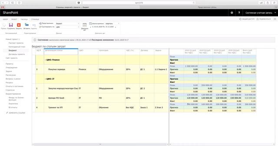Click the Заказ 1 contract cell
The width and height of the screenshot is (278, 156).
[x=147, y=107]
